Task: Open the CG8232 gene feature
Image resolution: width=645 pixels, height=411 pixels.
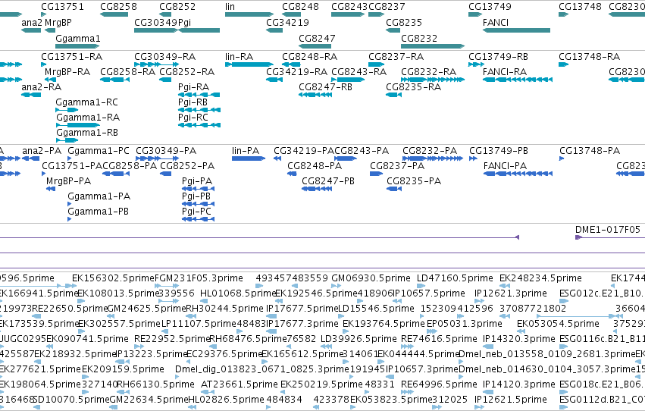Action: (433, 46)
